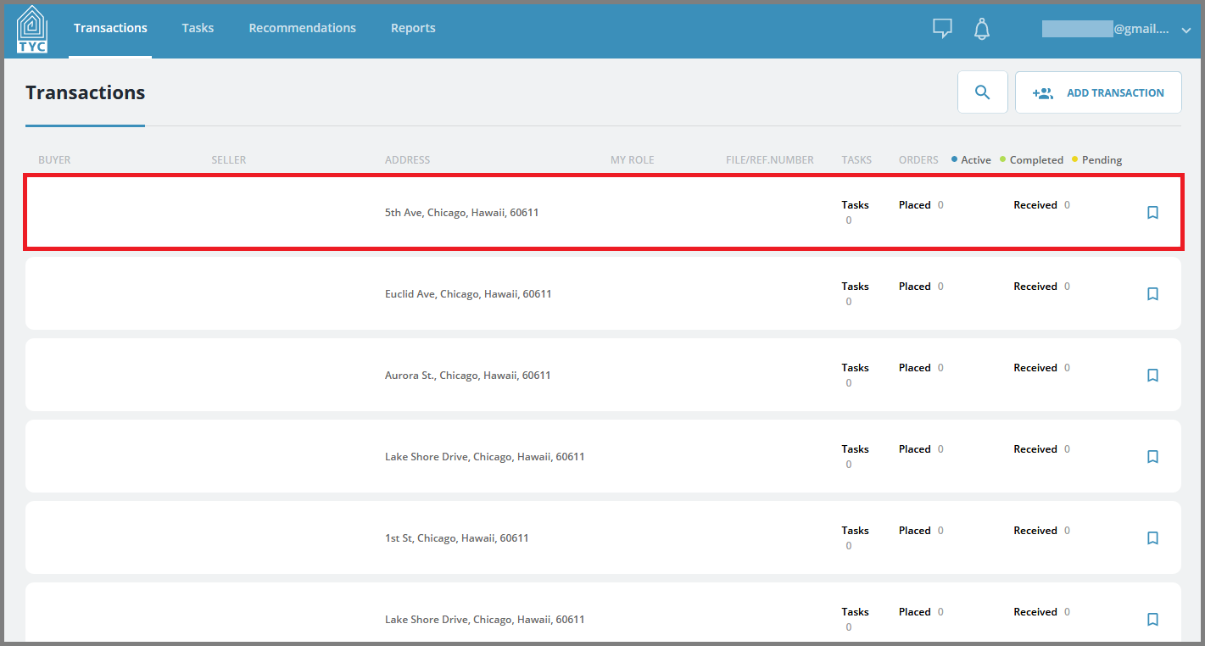Viewport: 1205px width, 646px height.
Task: Filter by Completed status legend
Action: pyautogui.click(x=1031, y=159)
